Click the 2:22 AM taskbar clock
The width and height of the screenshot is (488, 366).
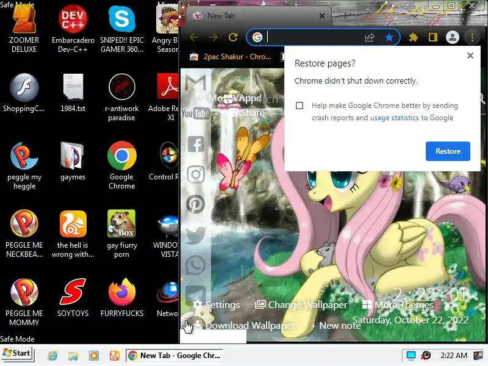(454, 355)
